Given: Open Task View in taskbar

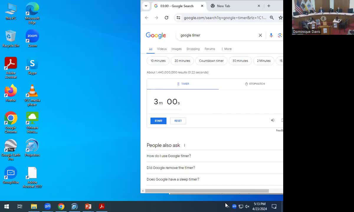Looking at the screenshot, I should pos(20,206).
